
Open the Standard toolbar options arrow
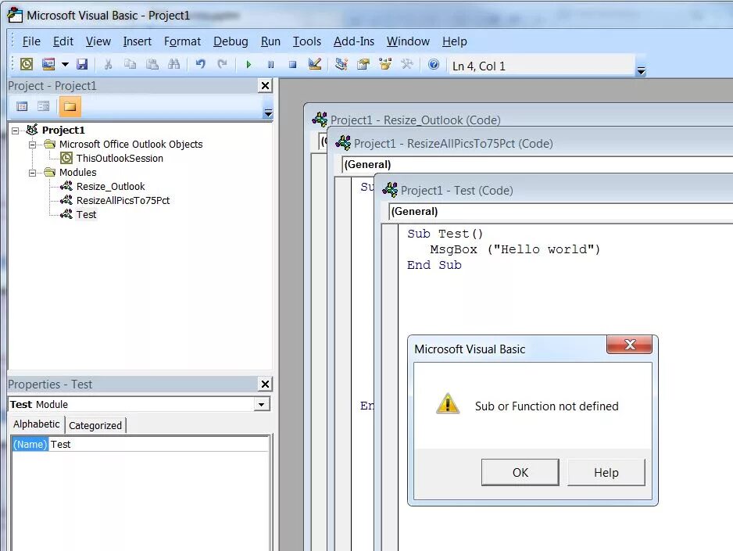point(642,70)
